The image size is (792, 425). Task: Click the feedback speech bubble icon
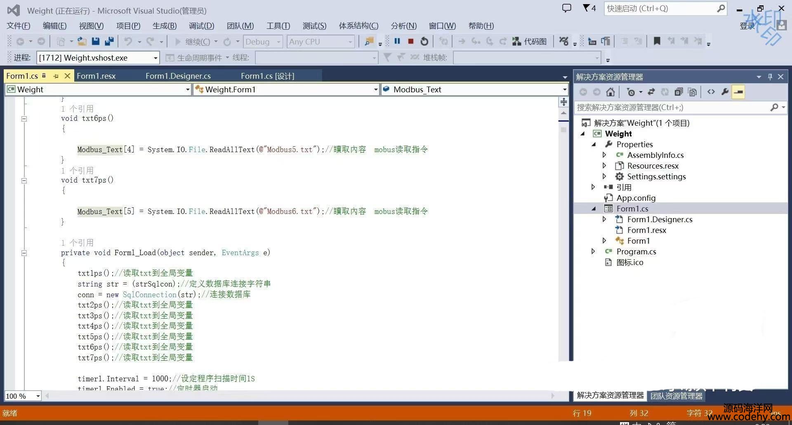point(567,8)
